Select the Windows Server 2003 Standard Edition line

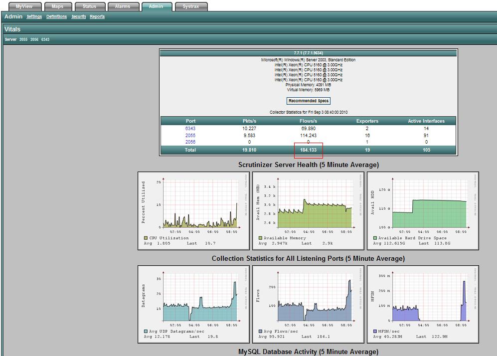(309, 60)
